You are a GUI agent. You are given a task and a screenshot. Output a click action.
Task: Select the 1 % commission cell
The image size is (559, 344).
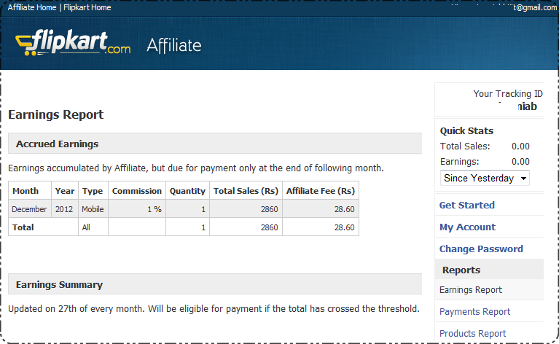tap(137, 209)
